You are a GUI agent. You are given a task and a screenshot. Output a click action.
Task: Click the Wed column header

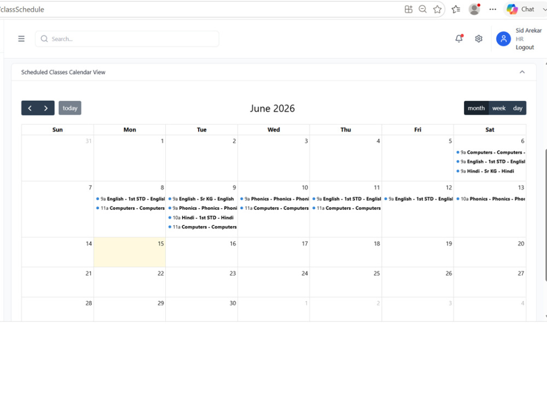pyautogui.click(x=273, y=130)
